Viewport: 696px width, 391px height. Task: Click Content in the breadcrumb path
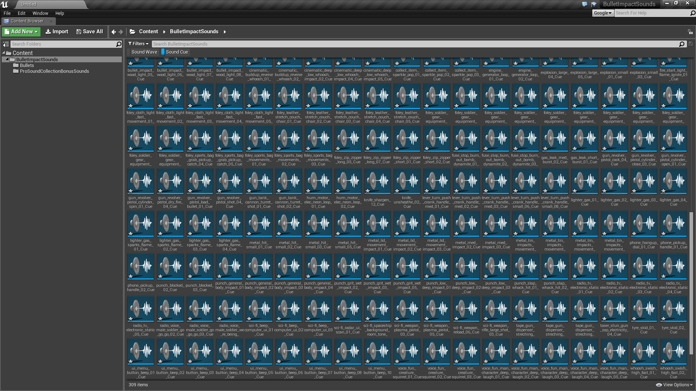(148, 32)
